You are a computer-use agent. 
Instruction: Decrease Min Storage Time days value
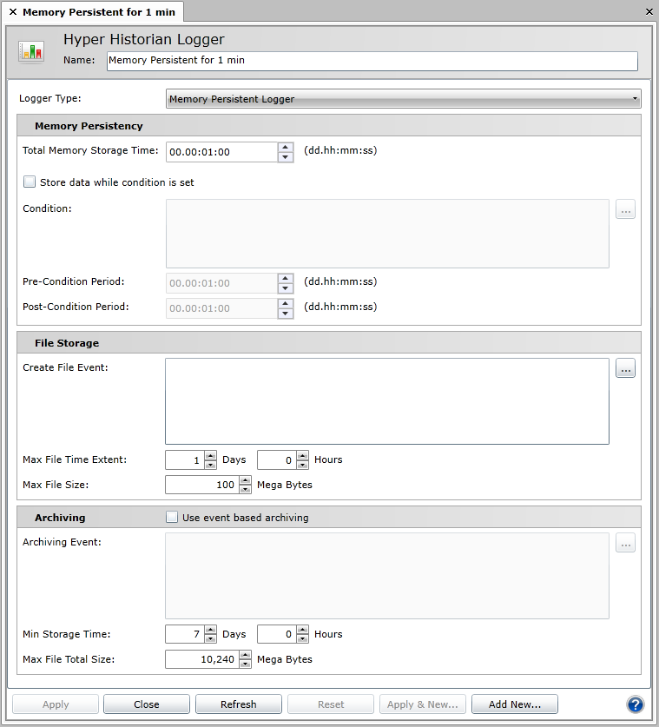(210, 639)
